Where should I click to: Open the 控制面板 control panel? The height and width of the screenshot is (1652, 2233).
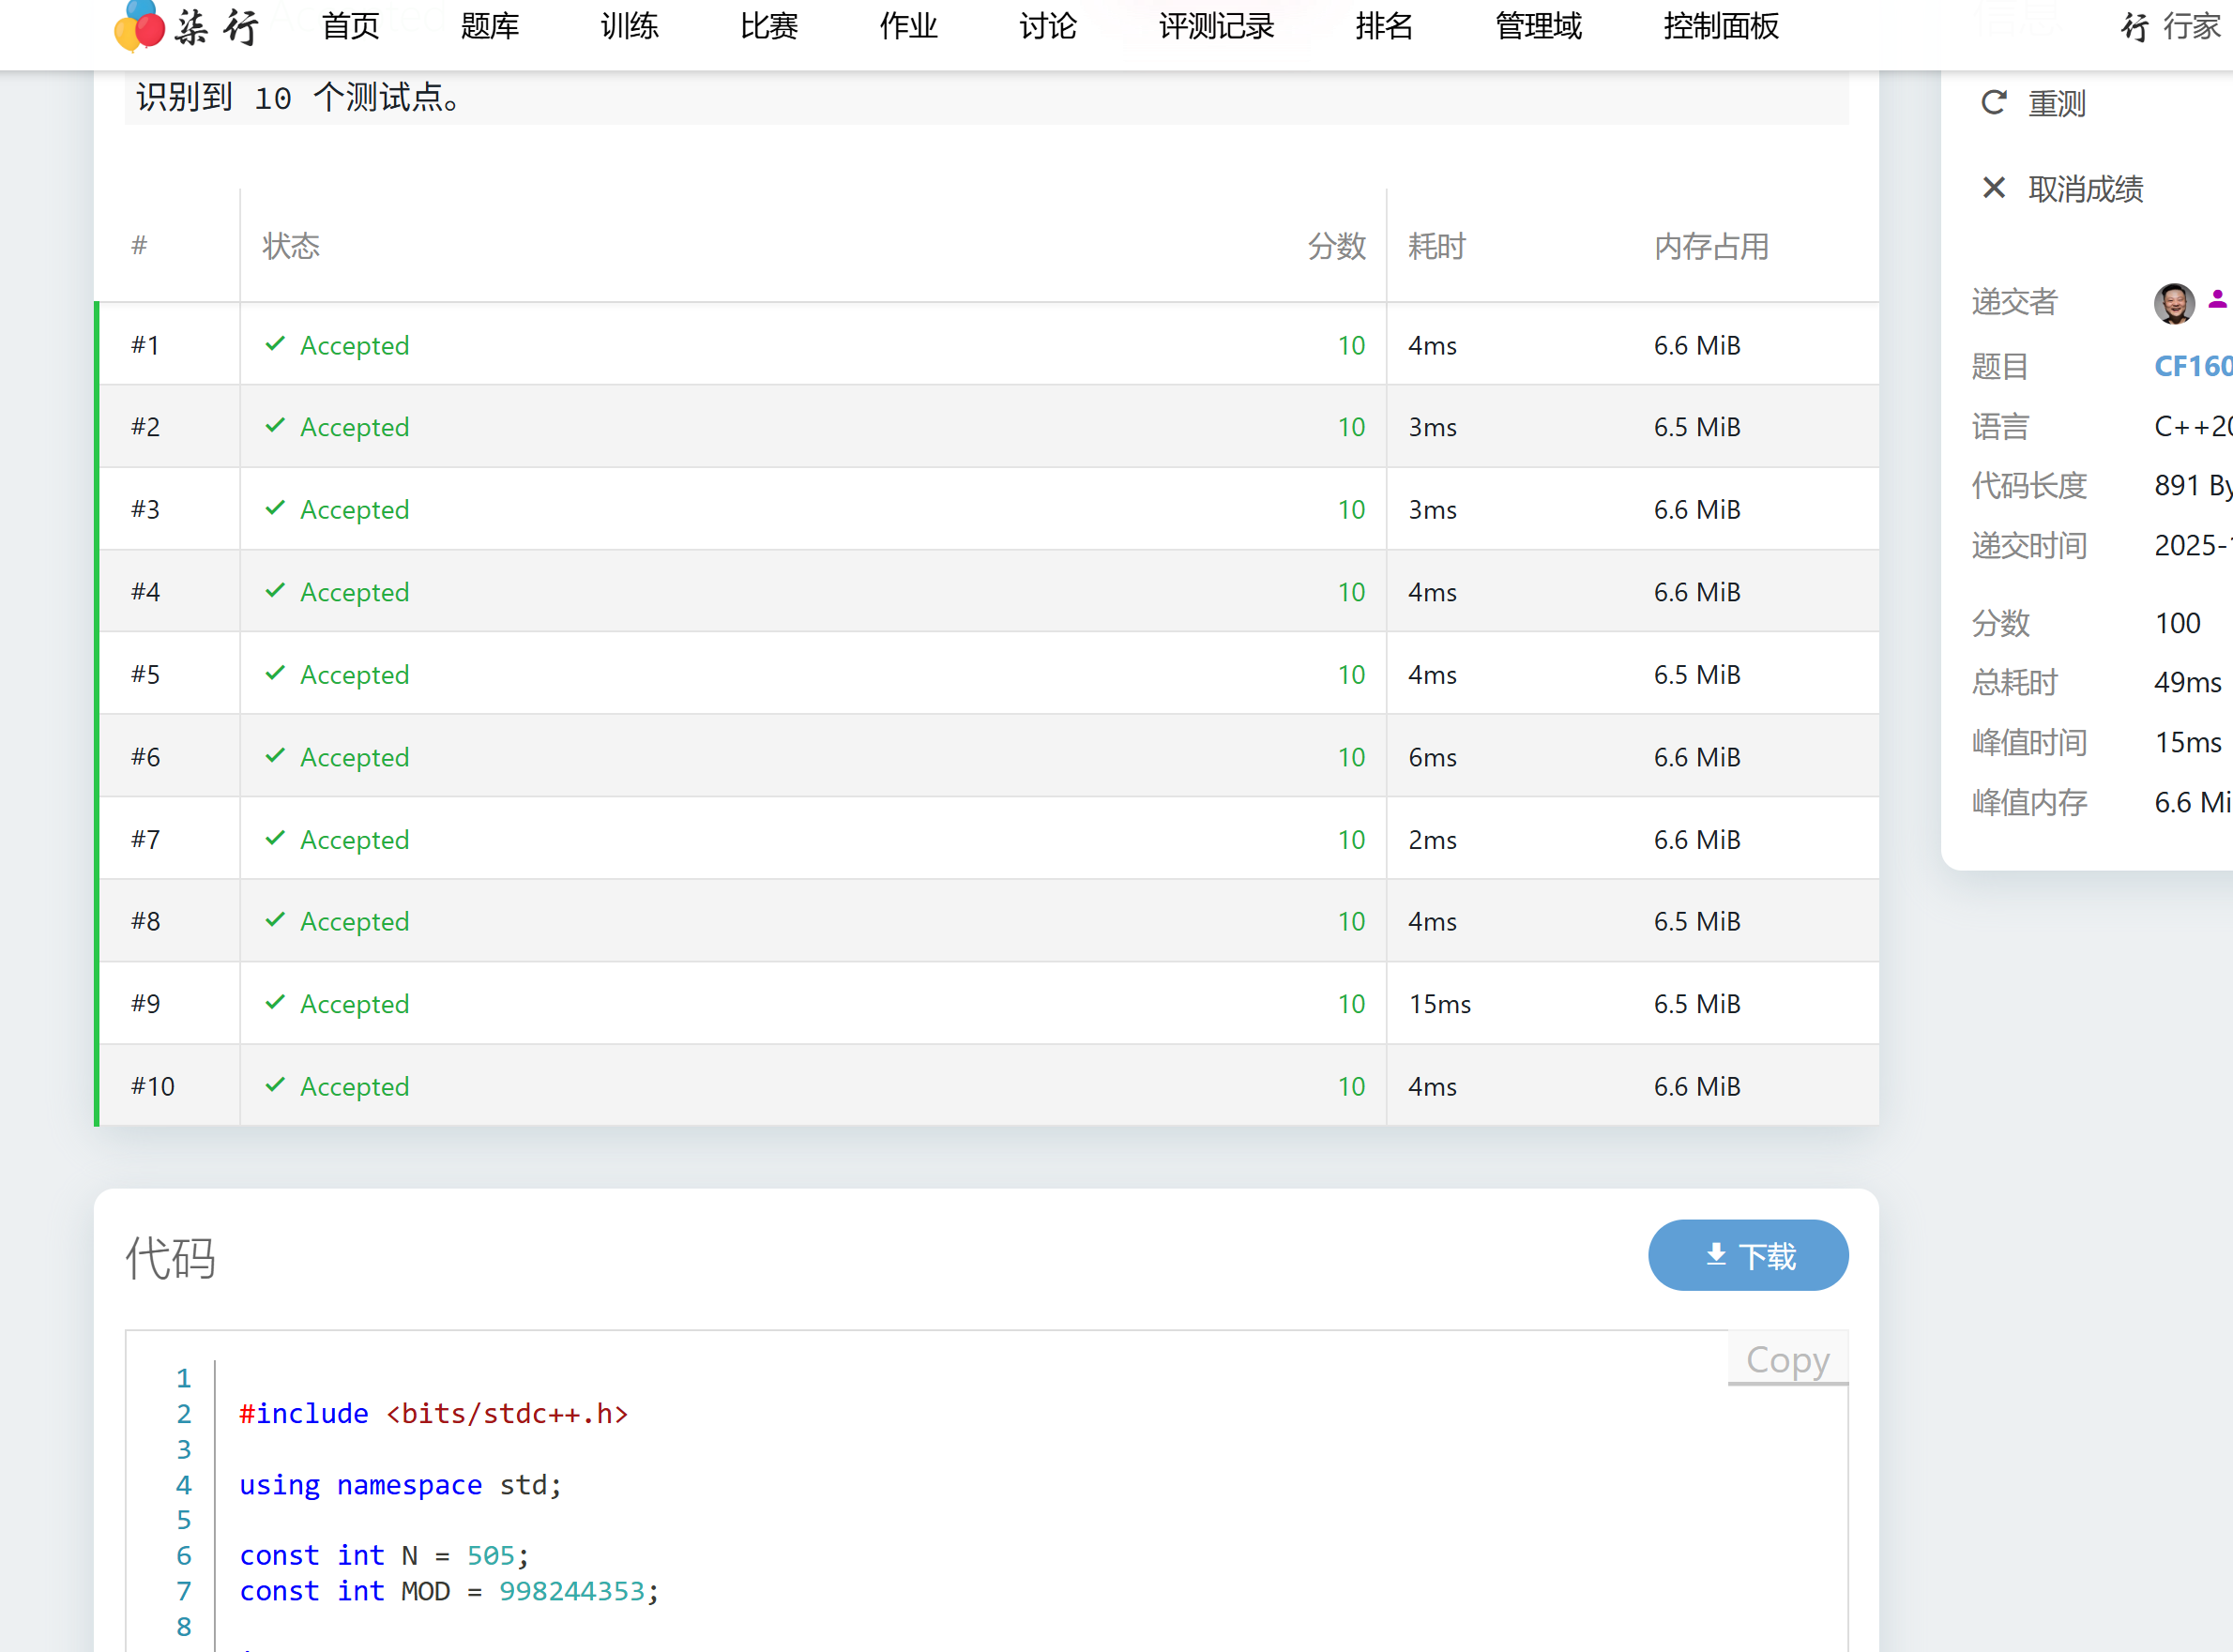tap(1721, 27)
